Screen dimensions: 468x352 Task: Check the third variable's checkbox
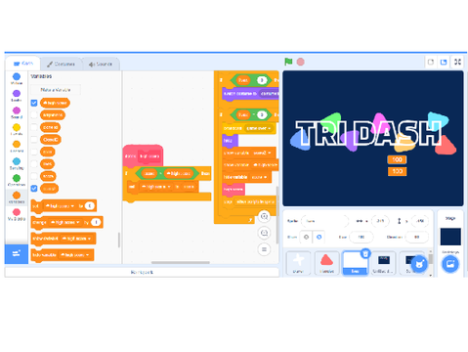pyautogui.click(x=34, y=127)
